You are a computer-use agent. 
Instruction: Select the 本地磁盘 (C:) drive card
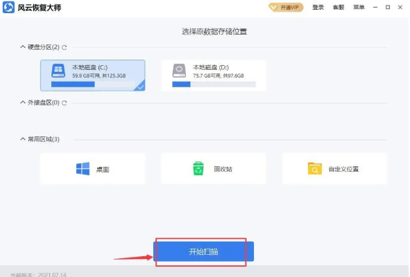pos(92,75)
